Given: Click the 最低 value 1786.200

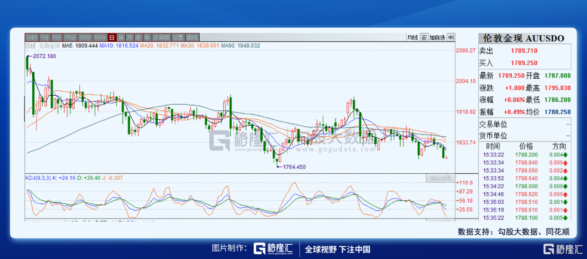Looking at the screenshot, I should coord(557,100).
